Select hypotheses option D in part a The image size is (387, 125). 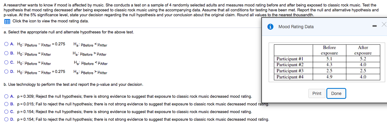(6, 72)
